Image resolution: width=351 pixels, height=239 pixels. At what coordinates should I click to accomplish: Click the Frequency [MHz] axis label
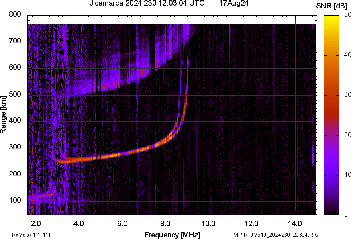pos(172,235)
